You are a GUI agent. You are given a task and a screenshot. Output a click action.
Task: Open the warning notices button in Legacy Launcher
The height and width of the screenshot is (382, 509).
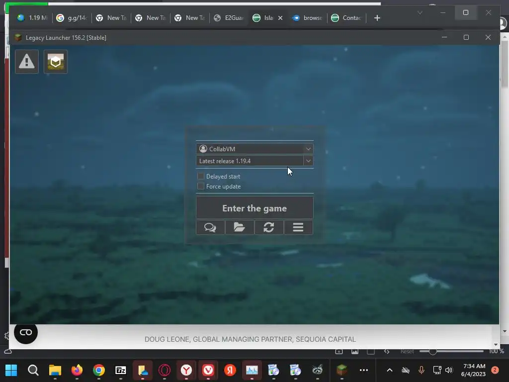pos(27,61)
